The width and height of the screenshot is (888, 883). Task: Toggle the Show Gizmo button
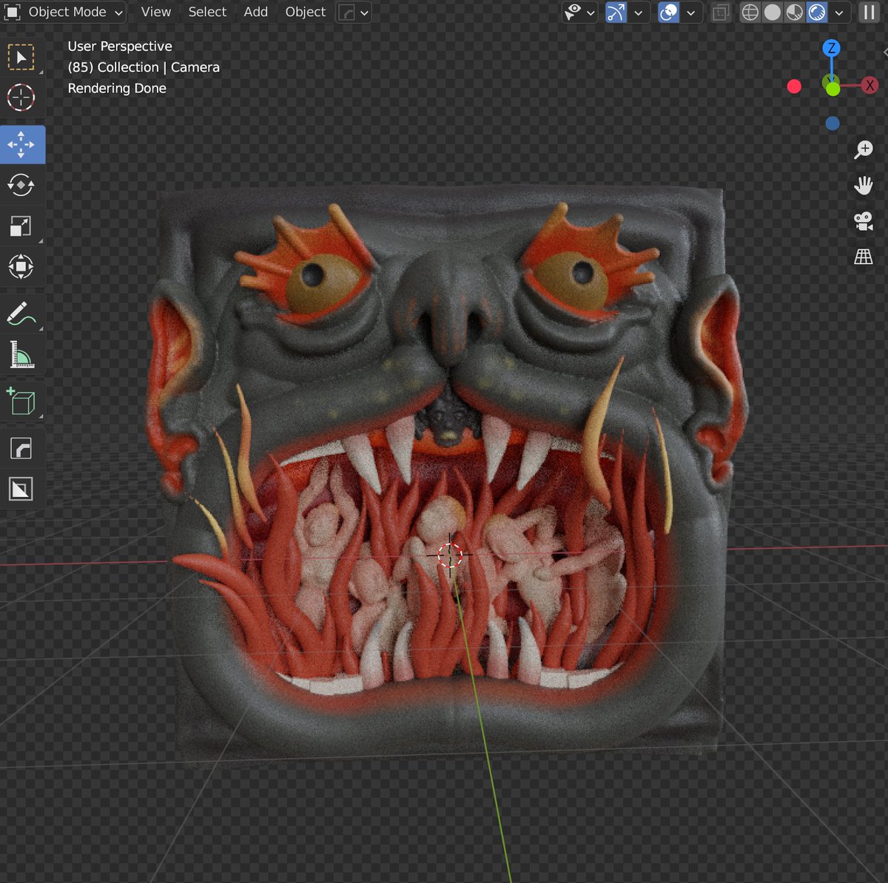616,13
